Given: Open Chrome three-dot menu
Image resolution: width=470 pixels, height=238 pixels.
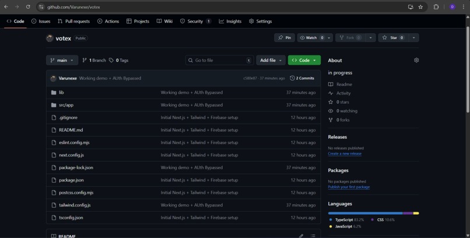Looking at the screenshot, I should tap(463, 7).
